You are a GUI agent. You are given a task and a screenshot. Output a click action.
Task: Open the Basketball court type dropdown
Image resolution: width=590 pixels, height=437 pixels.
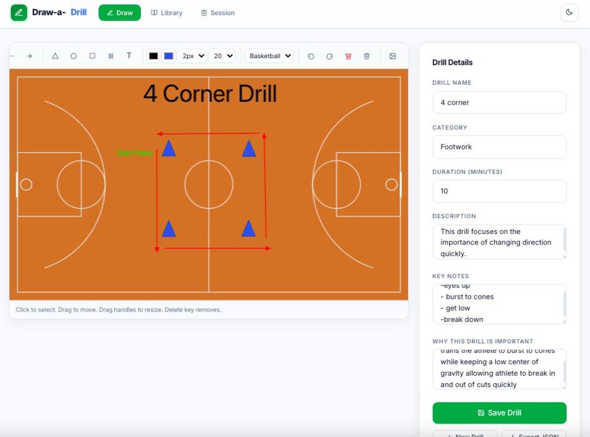(x=269, y=56)
